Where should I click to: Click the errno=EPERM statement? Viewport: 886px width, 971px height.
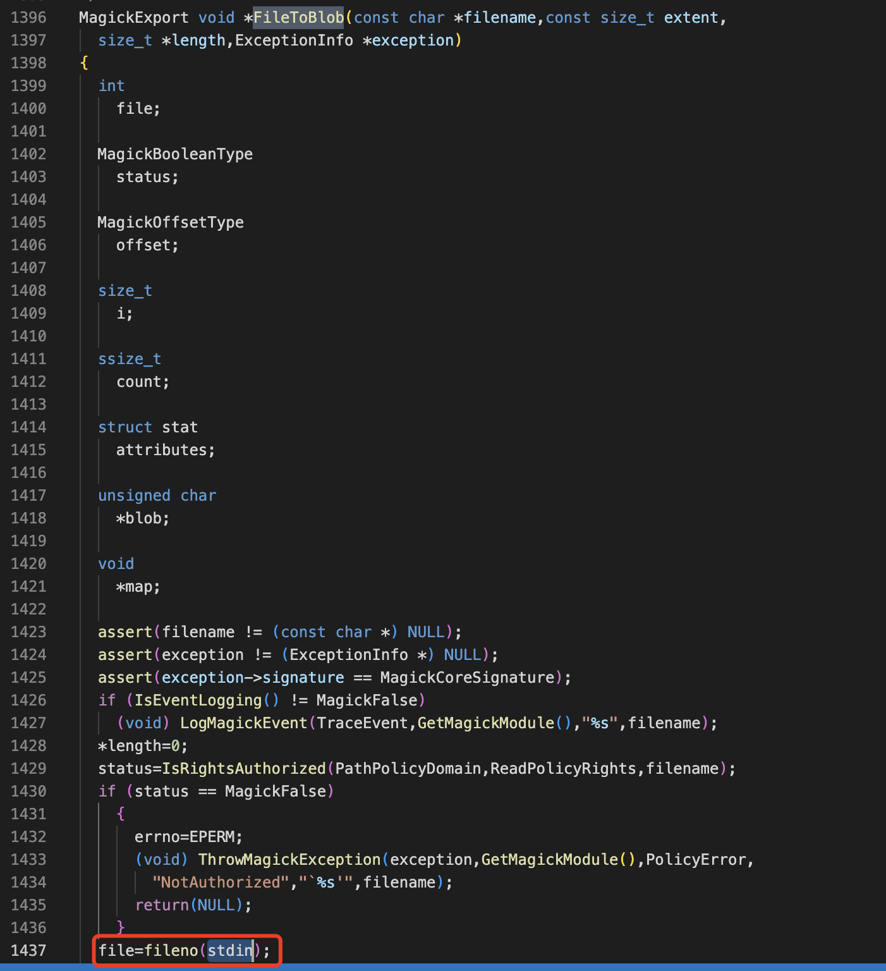tap(188, 836)
